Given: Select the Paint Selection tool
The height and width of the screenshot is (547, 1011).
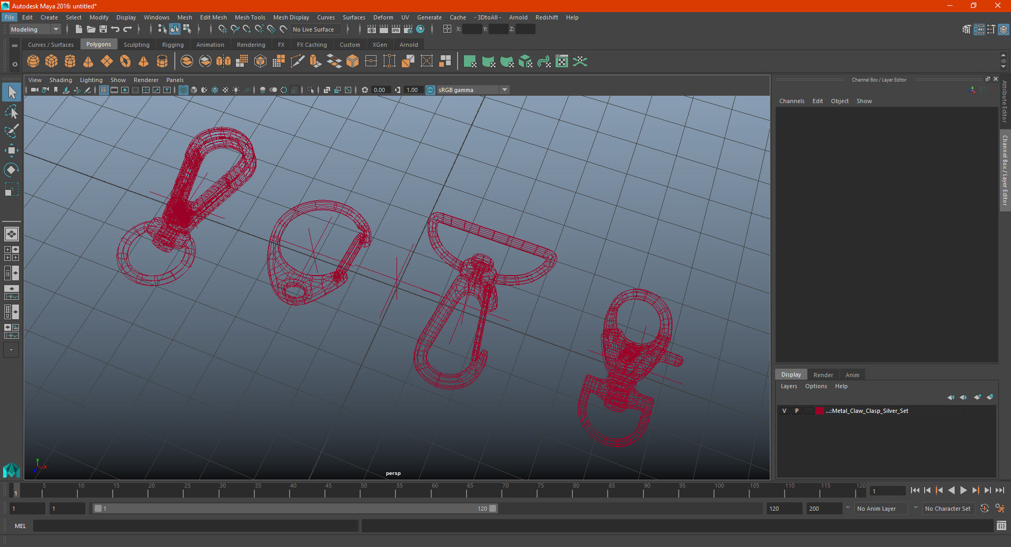Looking at the screenshot, I should click(x=11, y=131).
